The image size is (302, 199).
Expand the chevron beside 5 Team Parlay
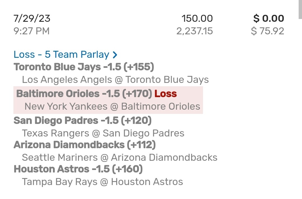coord(115,55)
